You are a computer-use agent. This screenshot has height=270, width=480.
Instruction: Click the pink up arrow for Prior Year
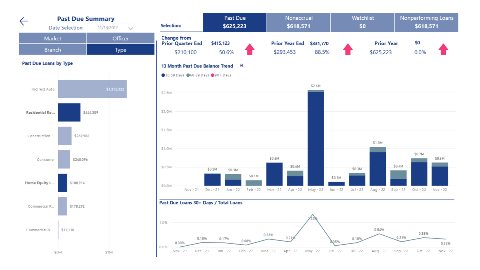443,49
